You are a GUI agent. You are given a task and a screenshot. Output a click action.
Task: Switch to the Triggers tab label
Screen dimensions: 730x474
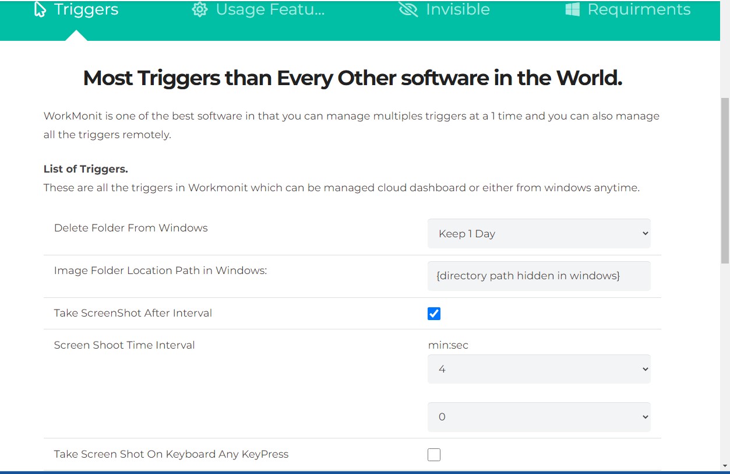pos(86,10)
